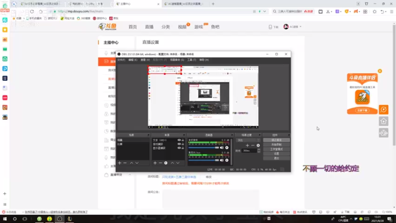Click the 退出 button in OBS Controls

point(277,158)
